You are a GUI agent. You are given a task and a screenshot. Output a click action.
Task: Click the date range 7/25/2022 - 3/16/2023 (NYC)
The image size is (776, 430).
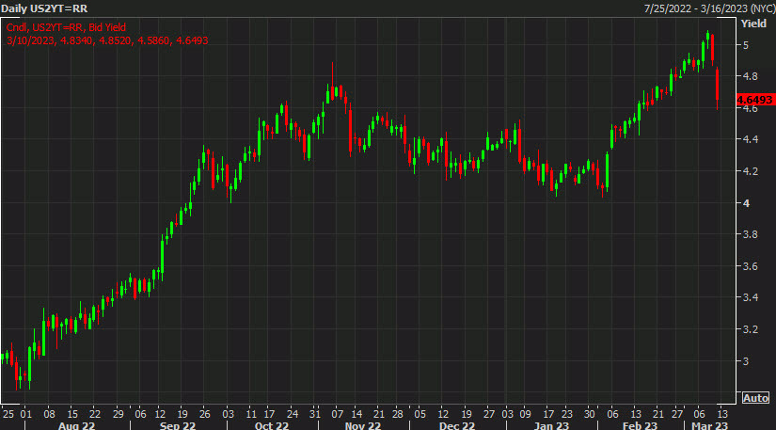pos(709,8)
